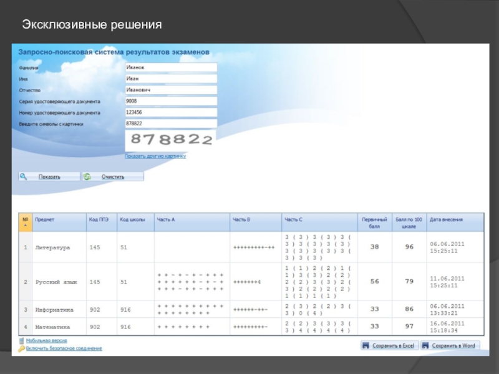
Task: Click Показать другую картинку link
Action: pyautogui.click(x=155, y=156)
